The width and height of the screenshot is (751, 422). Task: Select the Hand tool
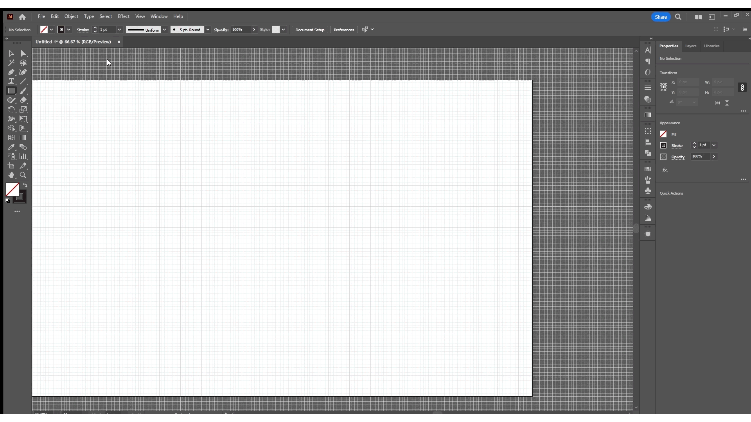point(11,175)
